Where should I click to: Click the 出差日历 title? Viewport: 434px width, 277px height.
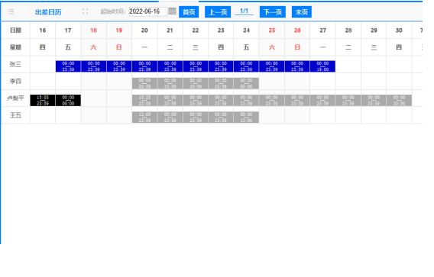[x=48, y=12]
